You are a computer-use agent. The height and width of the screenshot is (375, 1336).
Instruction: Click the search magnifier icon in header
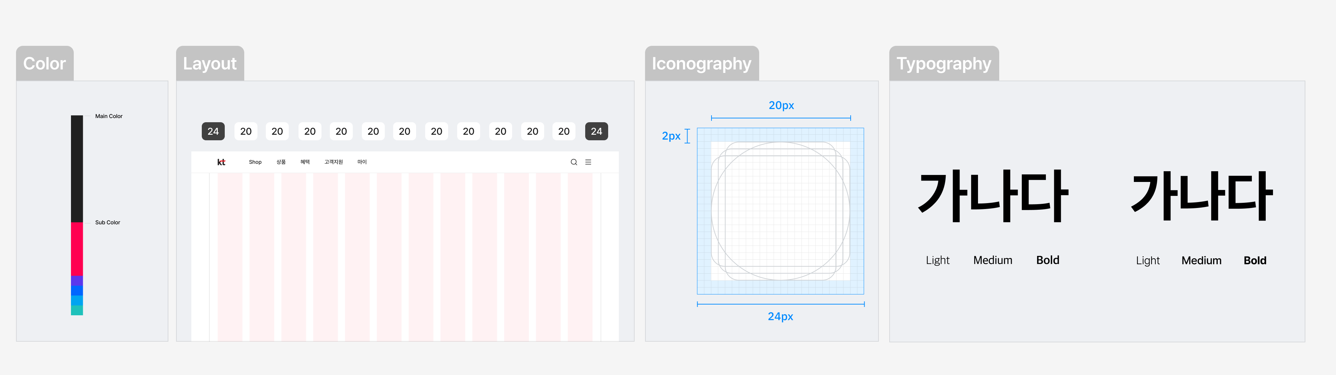pyautogui.click(x=574, y=162)
